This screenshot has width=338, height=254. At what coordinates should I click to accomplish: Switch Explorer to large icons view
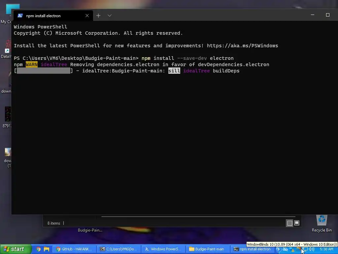pyautogui.click(x=297, y=223)
